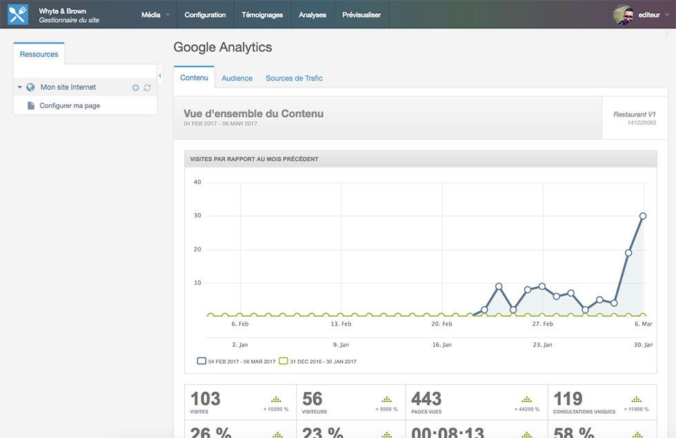This screenshot has height=438, width=676.
Task: Open the Média dropdown menu
Action: click(x=155, y=14)
